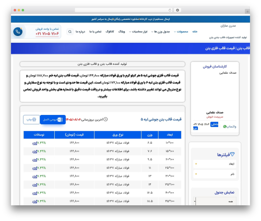Open the search magnifier icon
261x221 pixels.
[70, 32]
